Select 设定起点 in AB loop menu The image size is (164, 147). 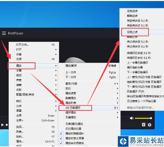pyautogui.click(x=142, y=11)
